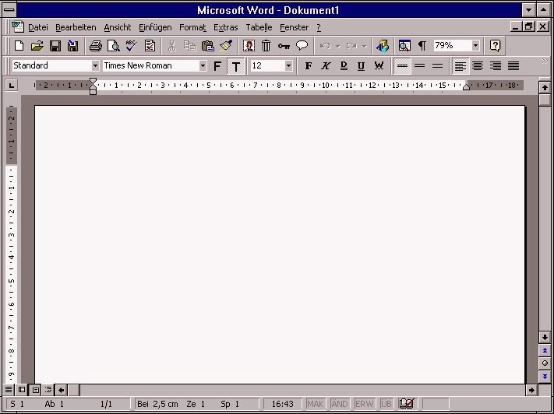
Task: Expand the 79% zoom dropdown
Action: [x=475, y=46]
